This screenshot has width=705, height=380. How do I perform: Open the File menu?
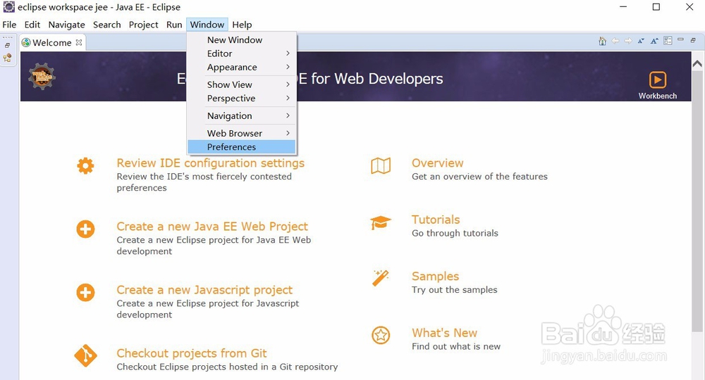[9, 25]
